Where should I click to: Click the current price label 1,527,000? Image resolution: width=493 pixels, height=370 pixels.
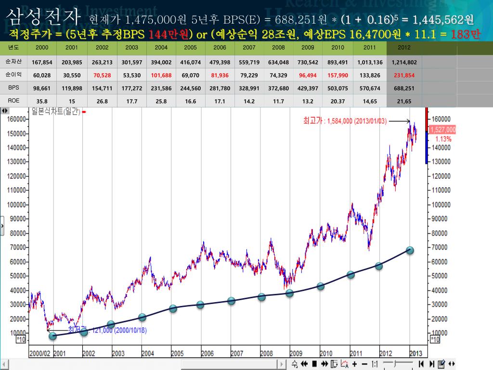click(442, 130)
